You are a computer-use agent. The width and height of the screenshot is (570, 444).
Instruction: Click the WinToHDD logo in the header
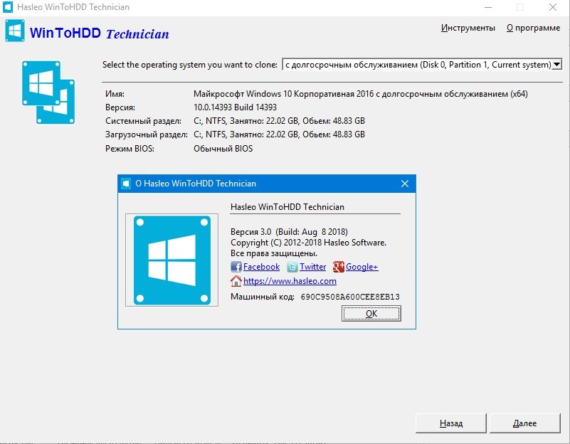coord(15,31)
